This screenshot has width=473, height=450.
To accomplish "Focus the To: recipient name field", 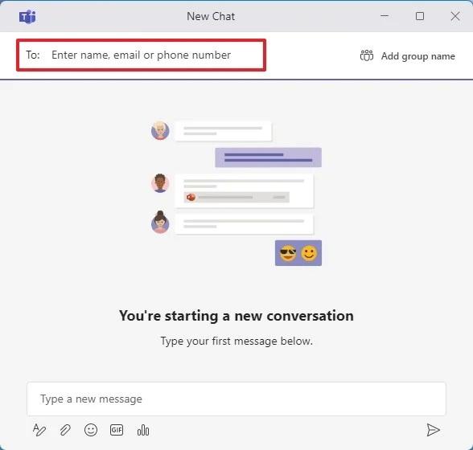I will click(x=142, y=55).
